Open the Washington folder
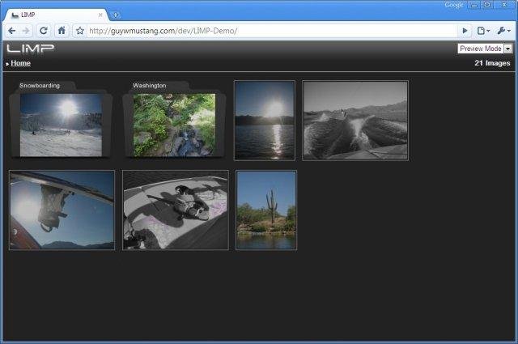 [x=174, y=123]
